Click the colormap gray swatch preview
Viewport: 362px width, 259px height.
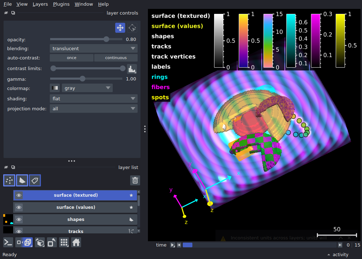[x=55, y=88]
